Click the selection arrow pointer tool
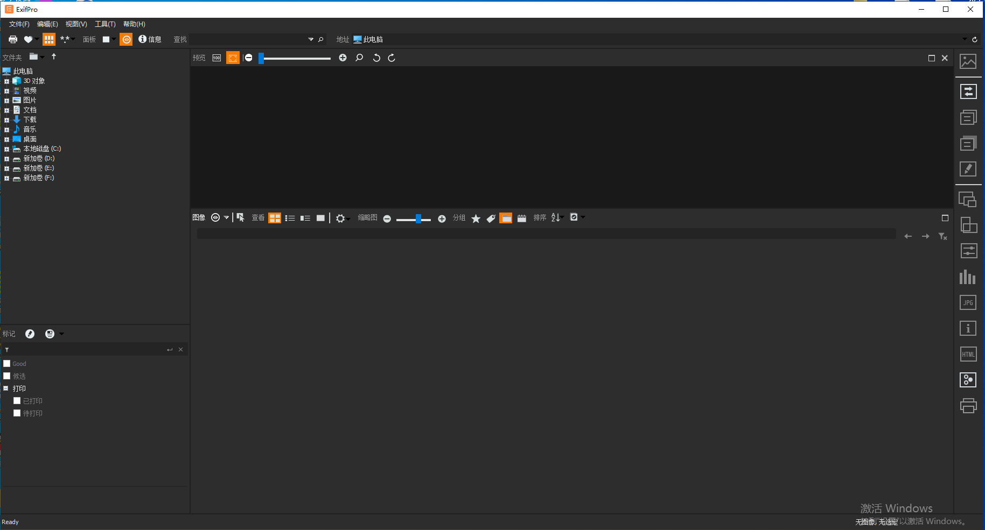This screenshot has width=985, height=530. (x=241, y=217)
